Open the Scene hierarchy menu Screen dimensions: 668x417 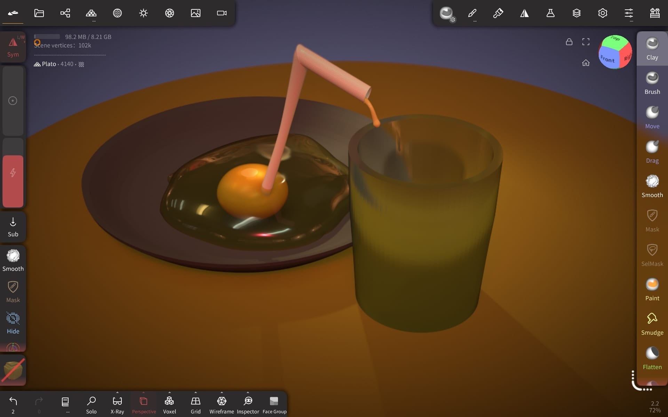[65, 13]
